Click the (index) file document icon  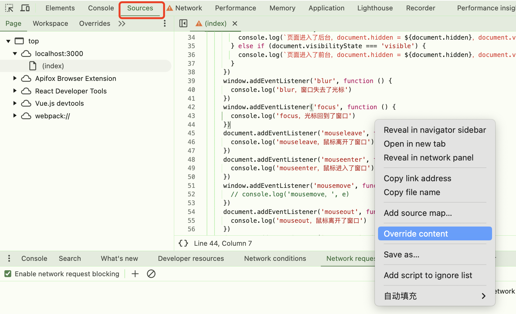coord(33,66)
